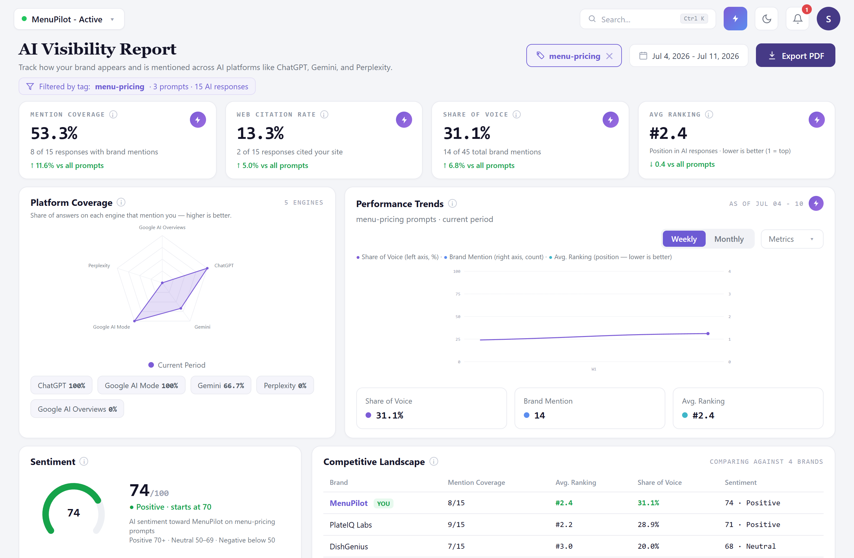The image size is (854, 558).
Task: Open info tooltip for Mention Coverage
Action: [113, 114]
